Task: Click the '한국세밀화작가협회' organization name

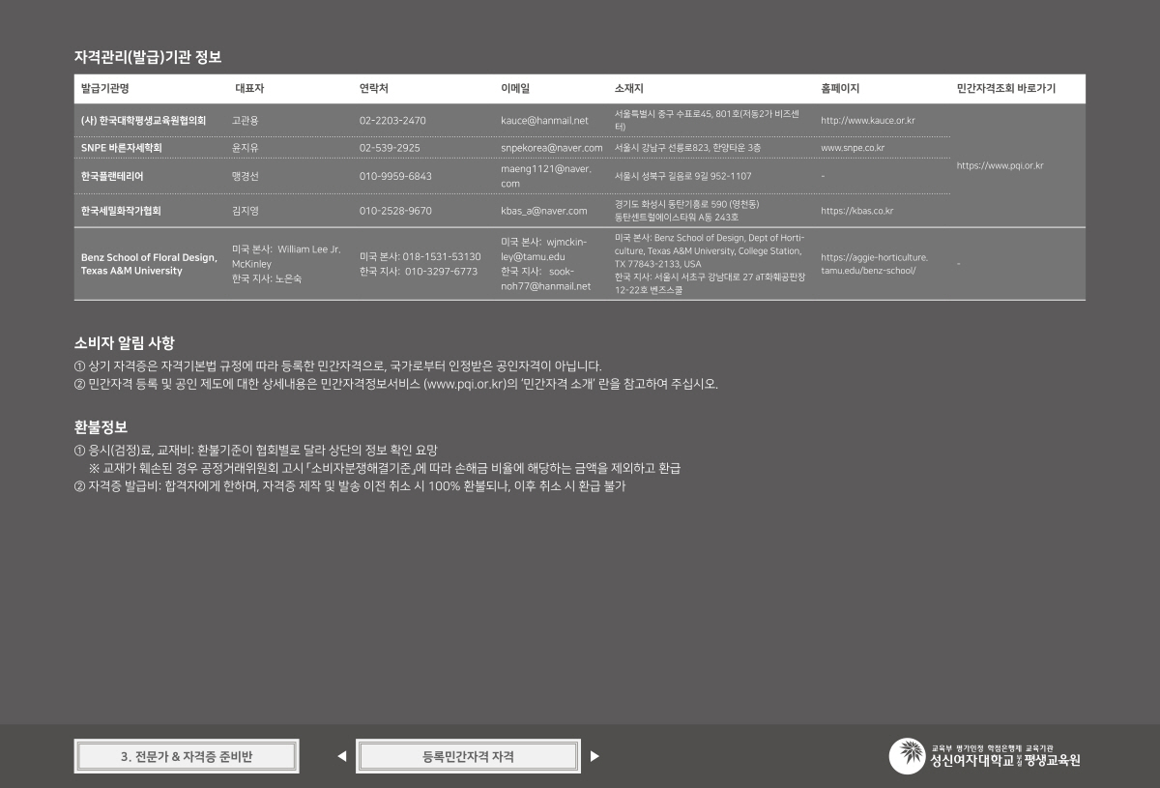Action: pos(121,211)
